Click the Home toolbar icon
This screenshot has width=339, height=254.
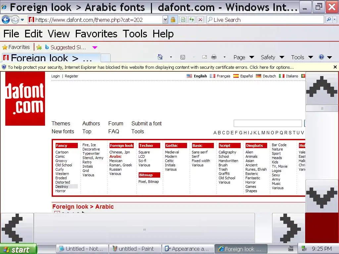(160, 57)
